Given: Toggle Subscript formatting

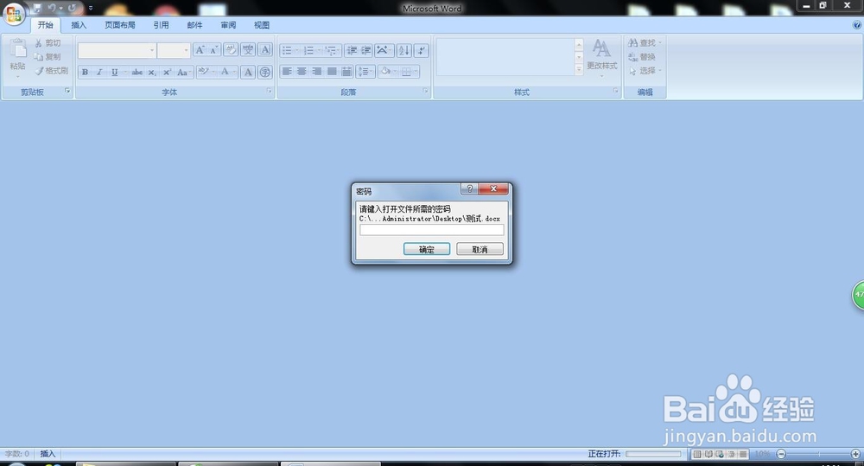Looking at the screenshot, I should 152,73.
